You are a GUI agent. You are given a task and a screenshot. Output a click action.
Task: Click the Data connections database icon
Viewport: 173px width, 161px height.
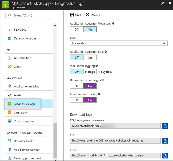10,38
